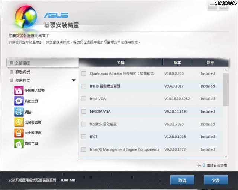
Task: Click the Cancel (取消) button
Action: coord(182,180)
